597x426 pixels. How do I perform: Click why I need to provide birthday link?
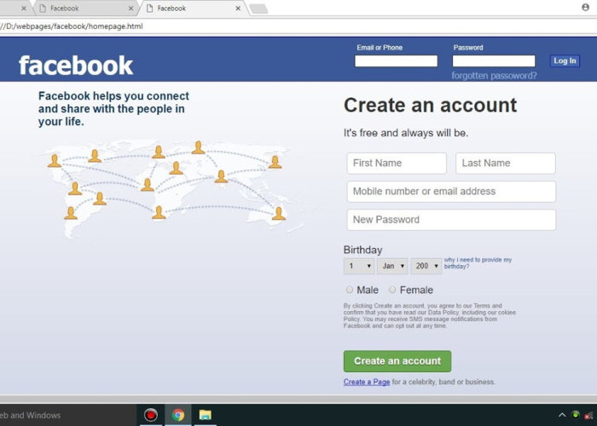coord(478,262)
